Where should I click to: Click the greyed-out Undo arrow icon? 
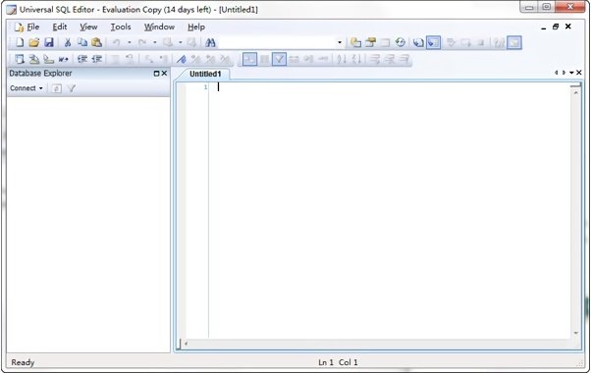coord(117,42)
